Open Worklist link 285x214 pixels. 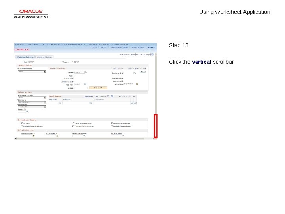(103, 47)
